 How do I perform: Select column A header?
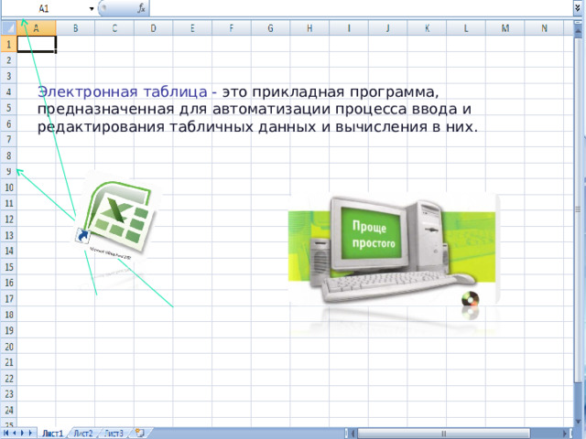[x=37, y=28]
